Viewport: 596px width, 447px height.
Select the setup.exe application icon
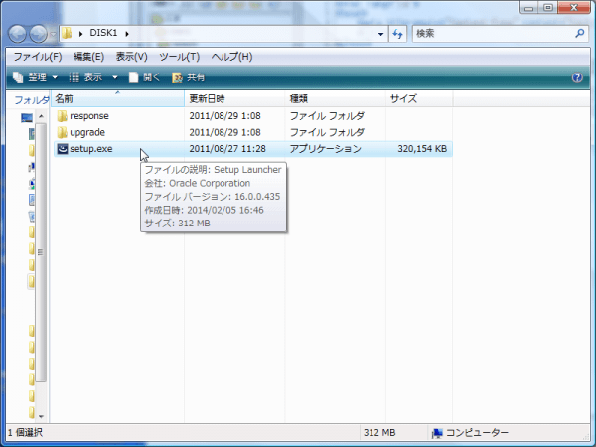click(62, 149)
